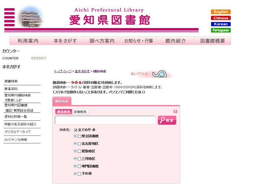
Task: Switch language to Chinese
Action: (221, 18)
